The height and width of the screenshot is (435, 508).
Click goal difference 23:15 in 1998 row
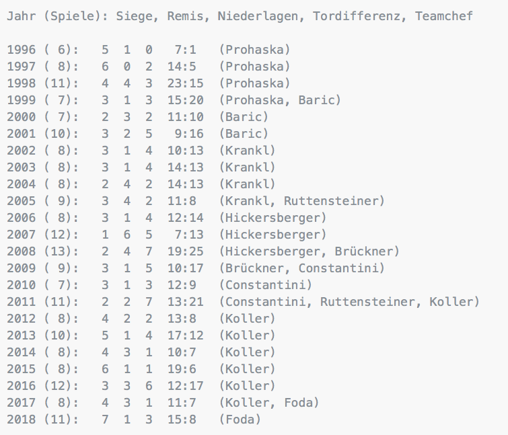(185, 83)
